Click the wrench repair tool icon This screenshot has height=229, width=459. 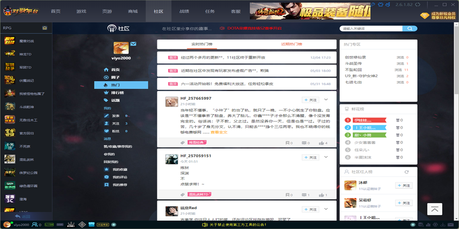[x=373, y=5]
